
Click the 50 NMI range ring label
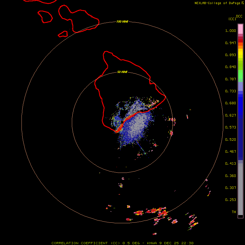point(122,72)
